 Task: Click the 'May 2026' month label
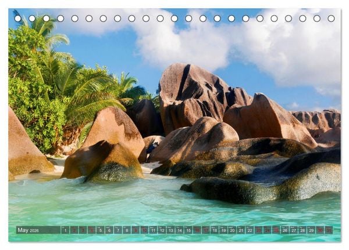tap(28, 230)
